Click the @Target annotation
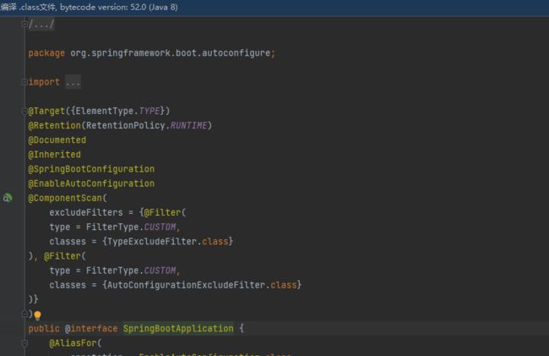 (x=46, y=111)
